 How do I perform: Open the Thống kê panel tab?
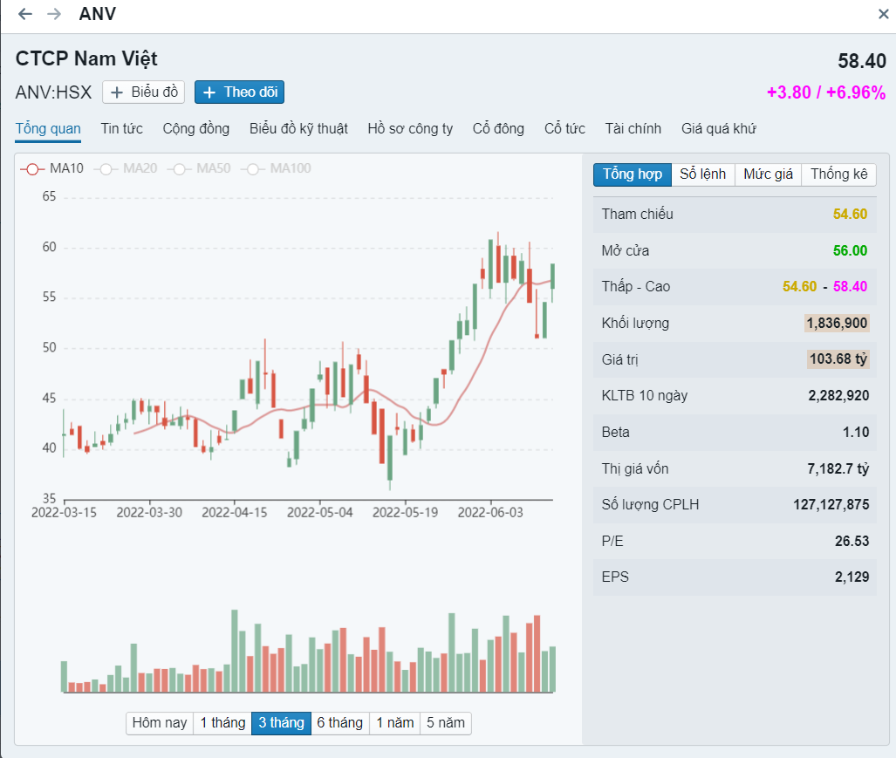838,174
